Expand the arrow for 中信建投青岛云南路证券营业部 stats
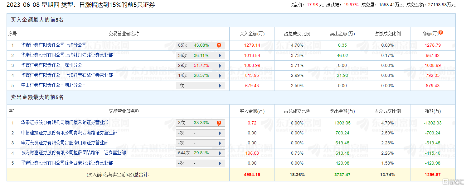The width and height of the screenshot is (466, 187). tap(220, 133)
